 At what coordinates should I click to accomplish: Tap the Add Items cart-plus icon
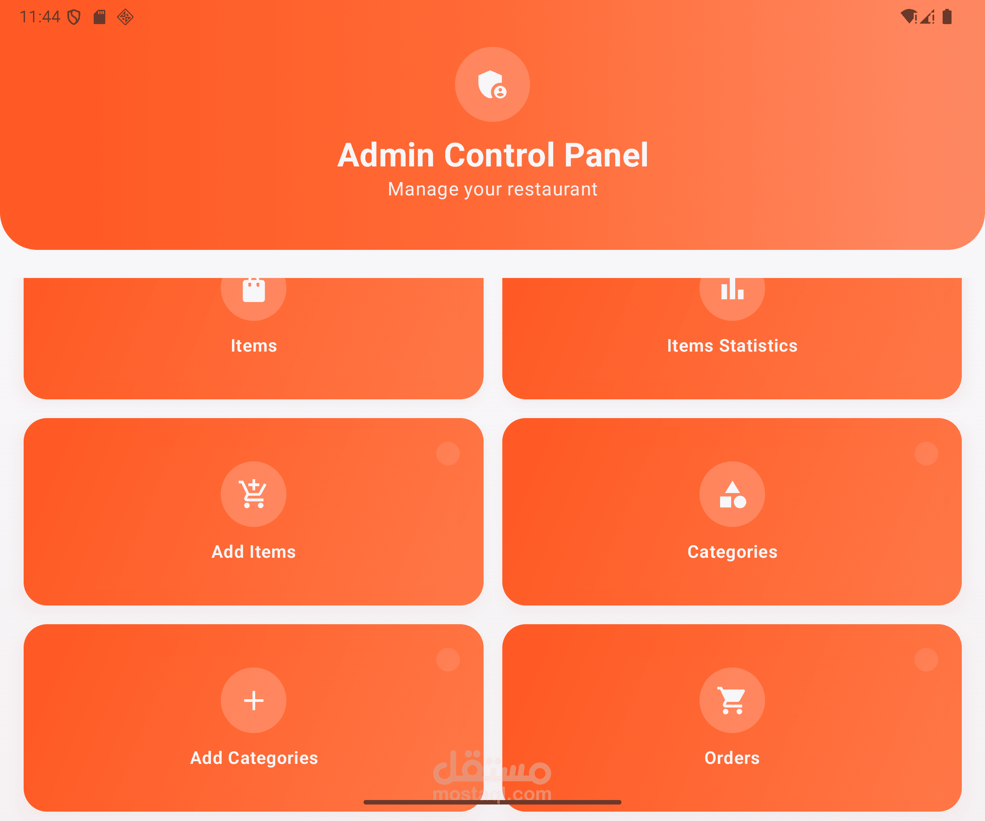coord(253,493)
